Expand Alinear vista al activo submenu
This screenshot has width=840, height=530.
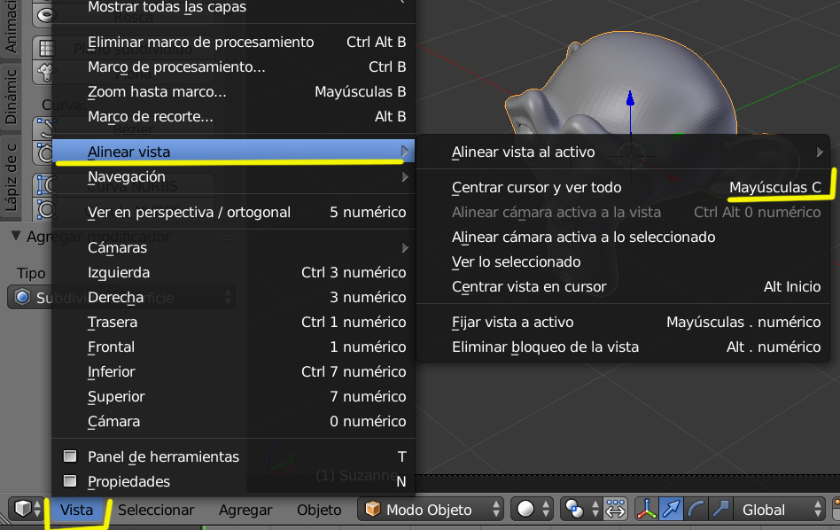click(x=623, y=152)
